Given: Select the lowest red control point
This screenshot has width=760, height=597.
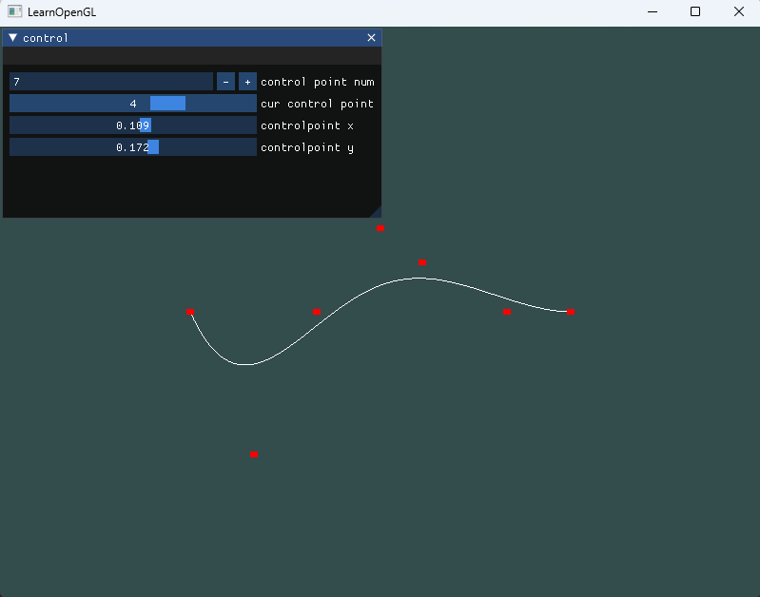Looking at the screenshot, I should point(254,454).
